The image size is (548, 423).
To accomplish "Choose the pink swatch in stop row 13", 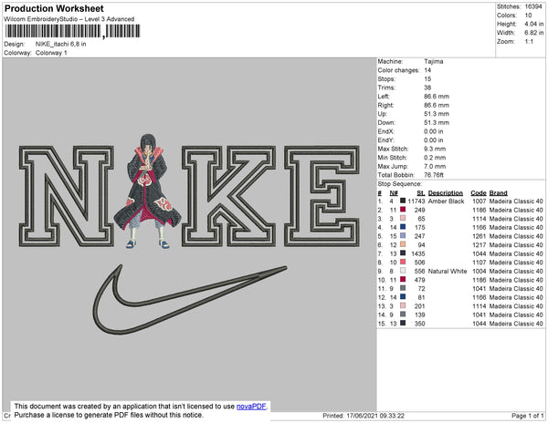I will click(403, 305).
